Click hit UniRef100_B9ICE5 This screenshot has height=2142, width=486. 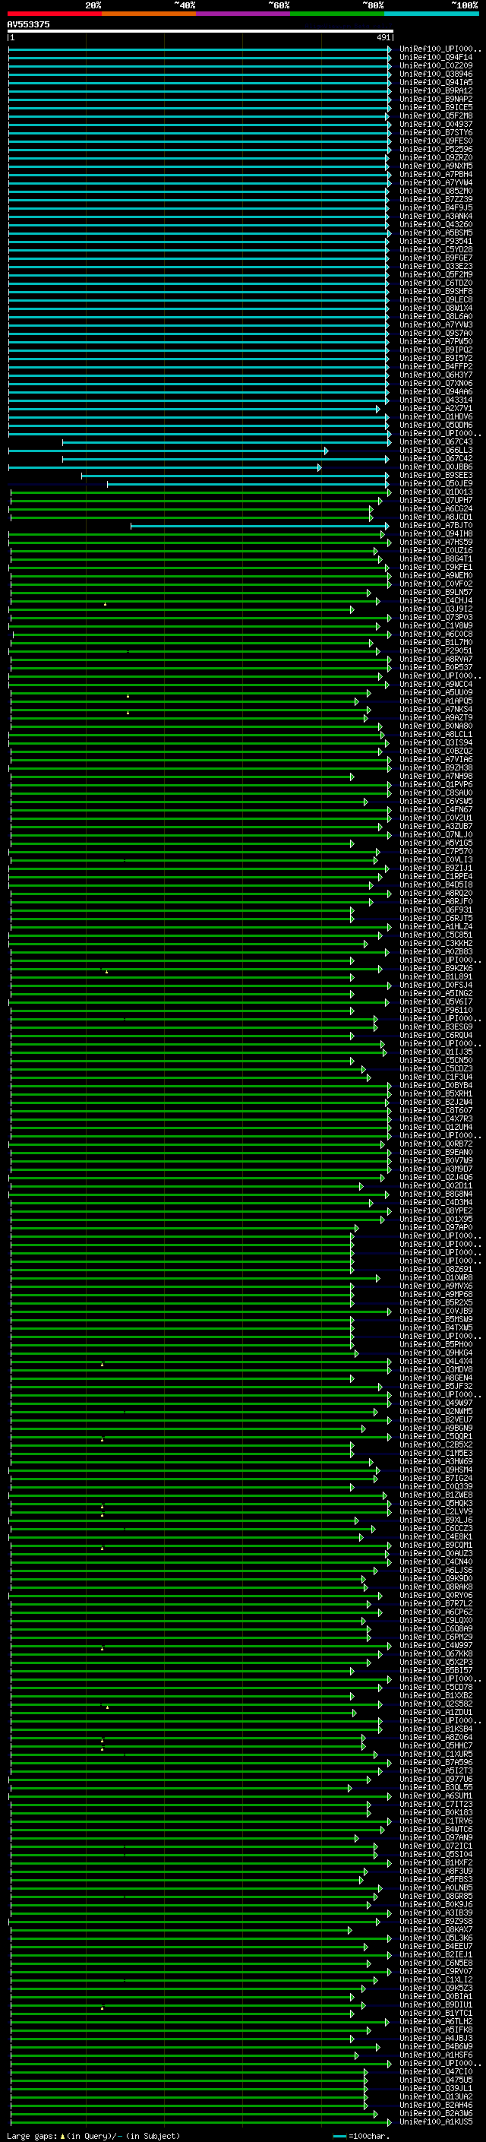click(435, 107)
